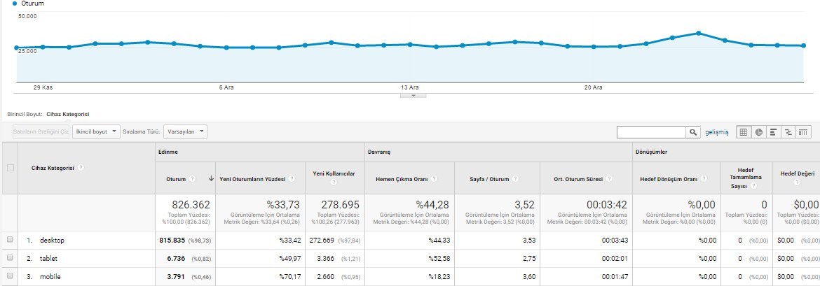Click help icon next to Cihaz Kategorisi
This screenshot has width=820, height=286.
81,168
